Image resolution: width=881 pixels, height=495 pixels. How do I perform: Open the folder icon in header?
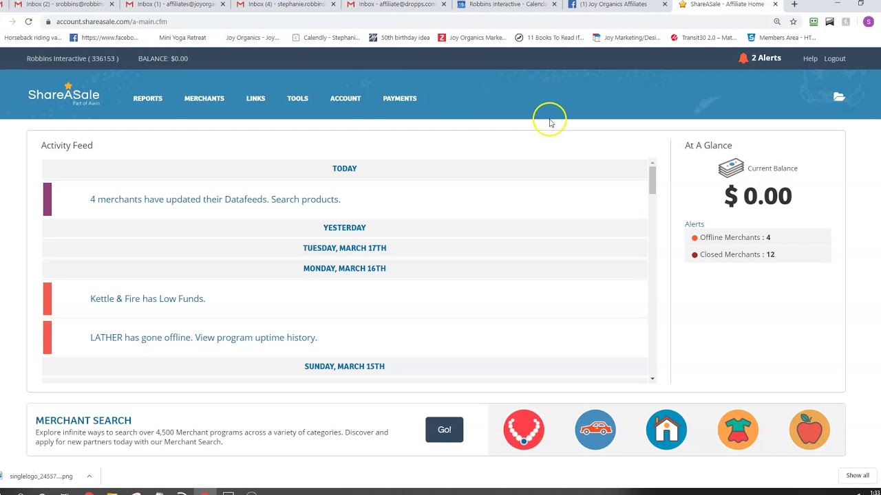(839, 97)
